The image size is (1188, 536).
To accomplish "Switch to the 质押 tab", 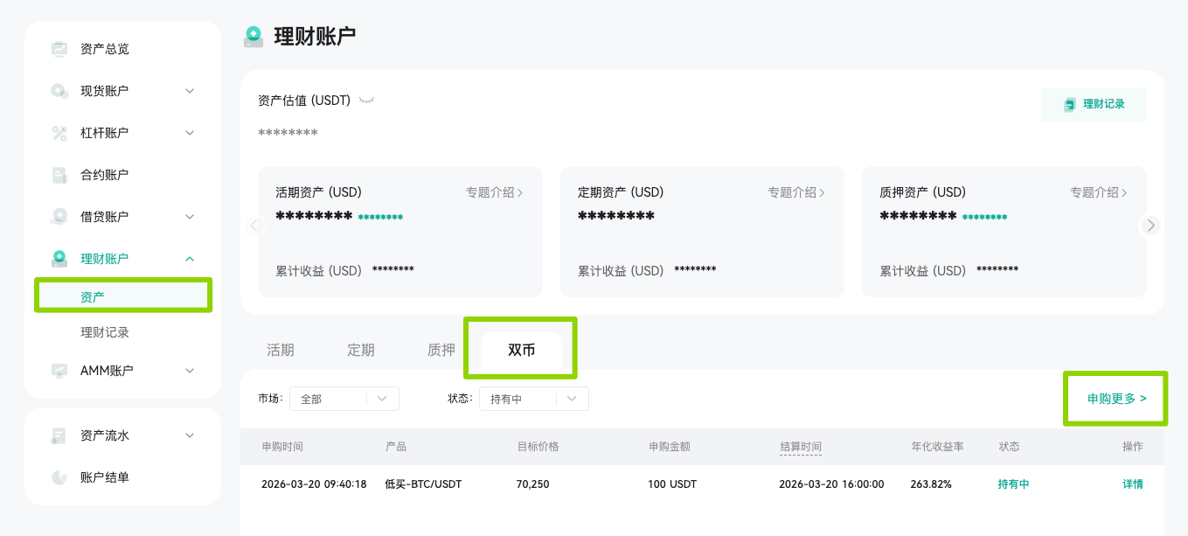I will click(441, 350).
